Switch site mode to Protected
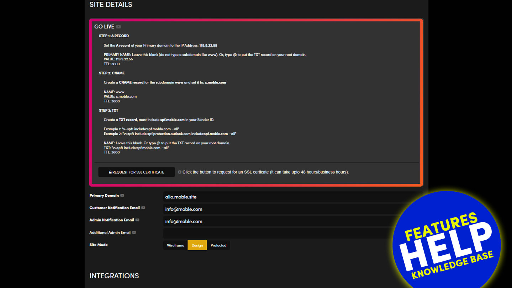 click(x=218, y=245)
